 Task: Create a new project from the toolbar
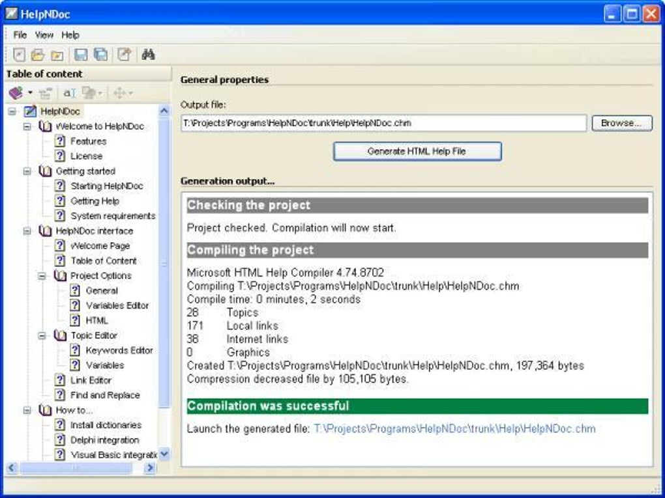point(20,55)
